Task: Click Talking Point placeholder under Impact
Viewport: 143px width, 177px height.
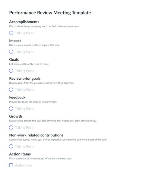Action: 24,52
